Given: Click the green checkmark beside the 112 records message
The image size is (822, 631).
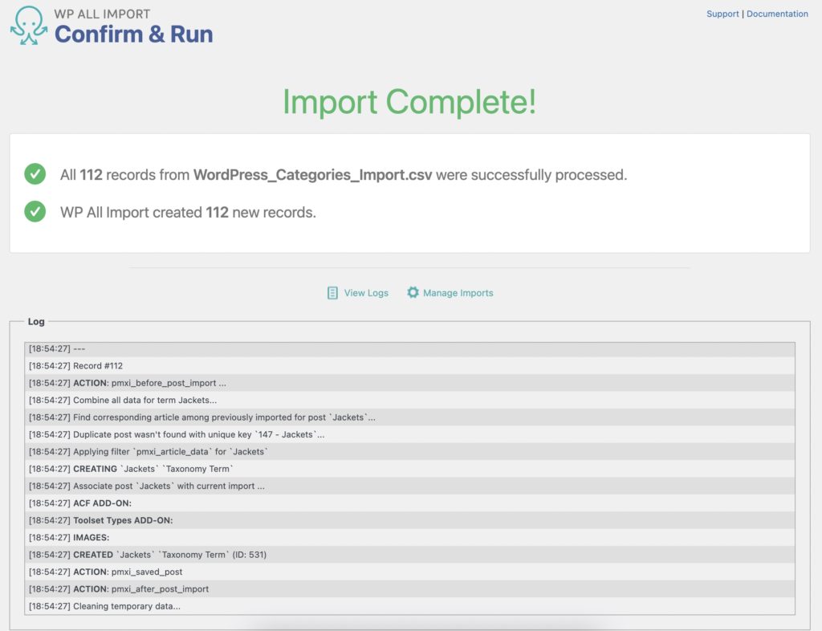Looking at the screenshot, I should 35,173.
